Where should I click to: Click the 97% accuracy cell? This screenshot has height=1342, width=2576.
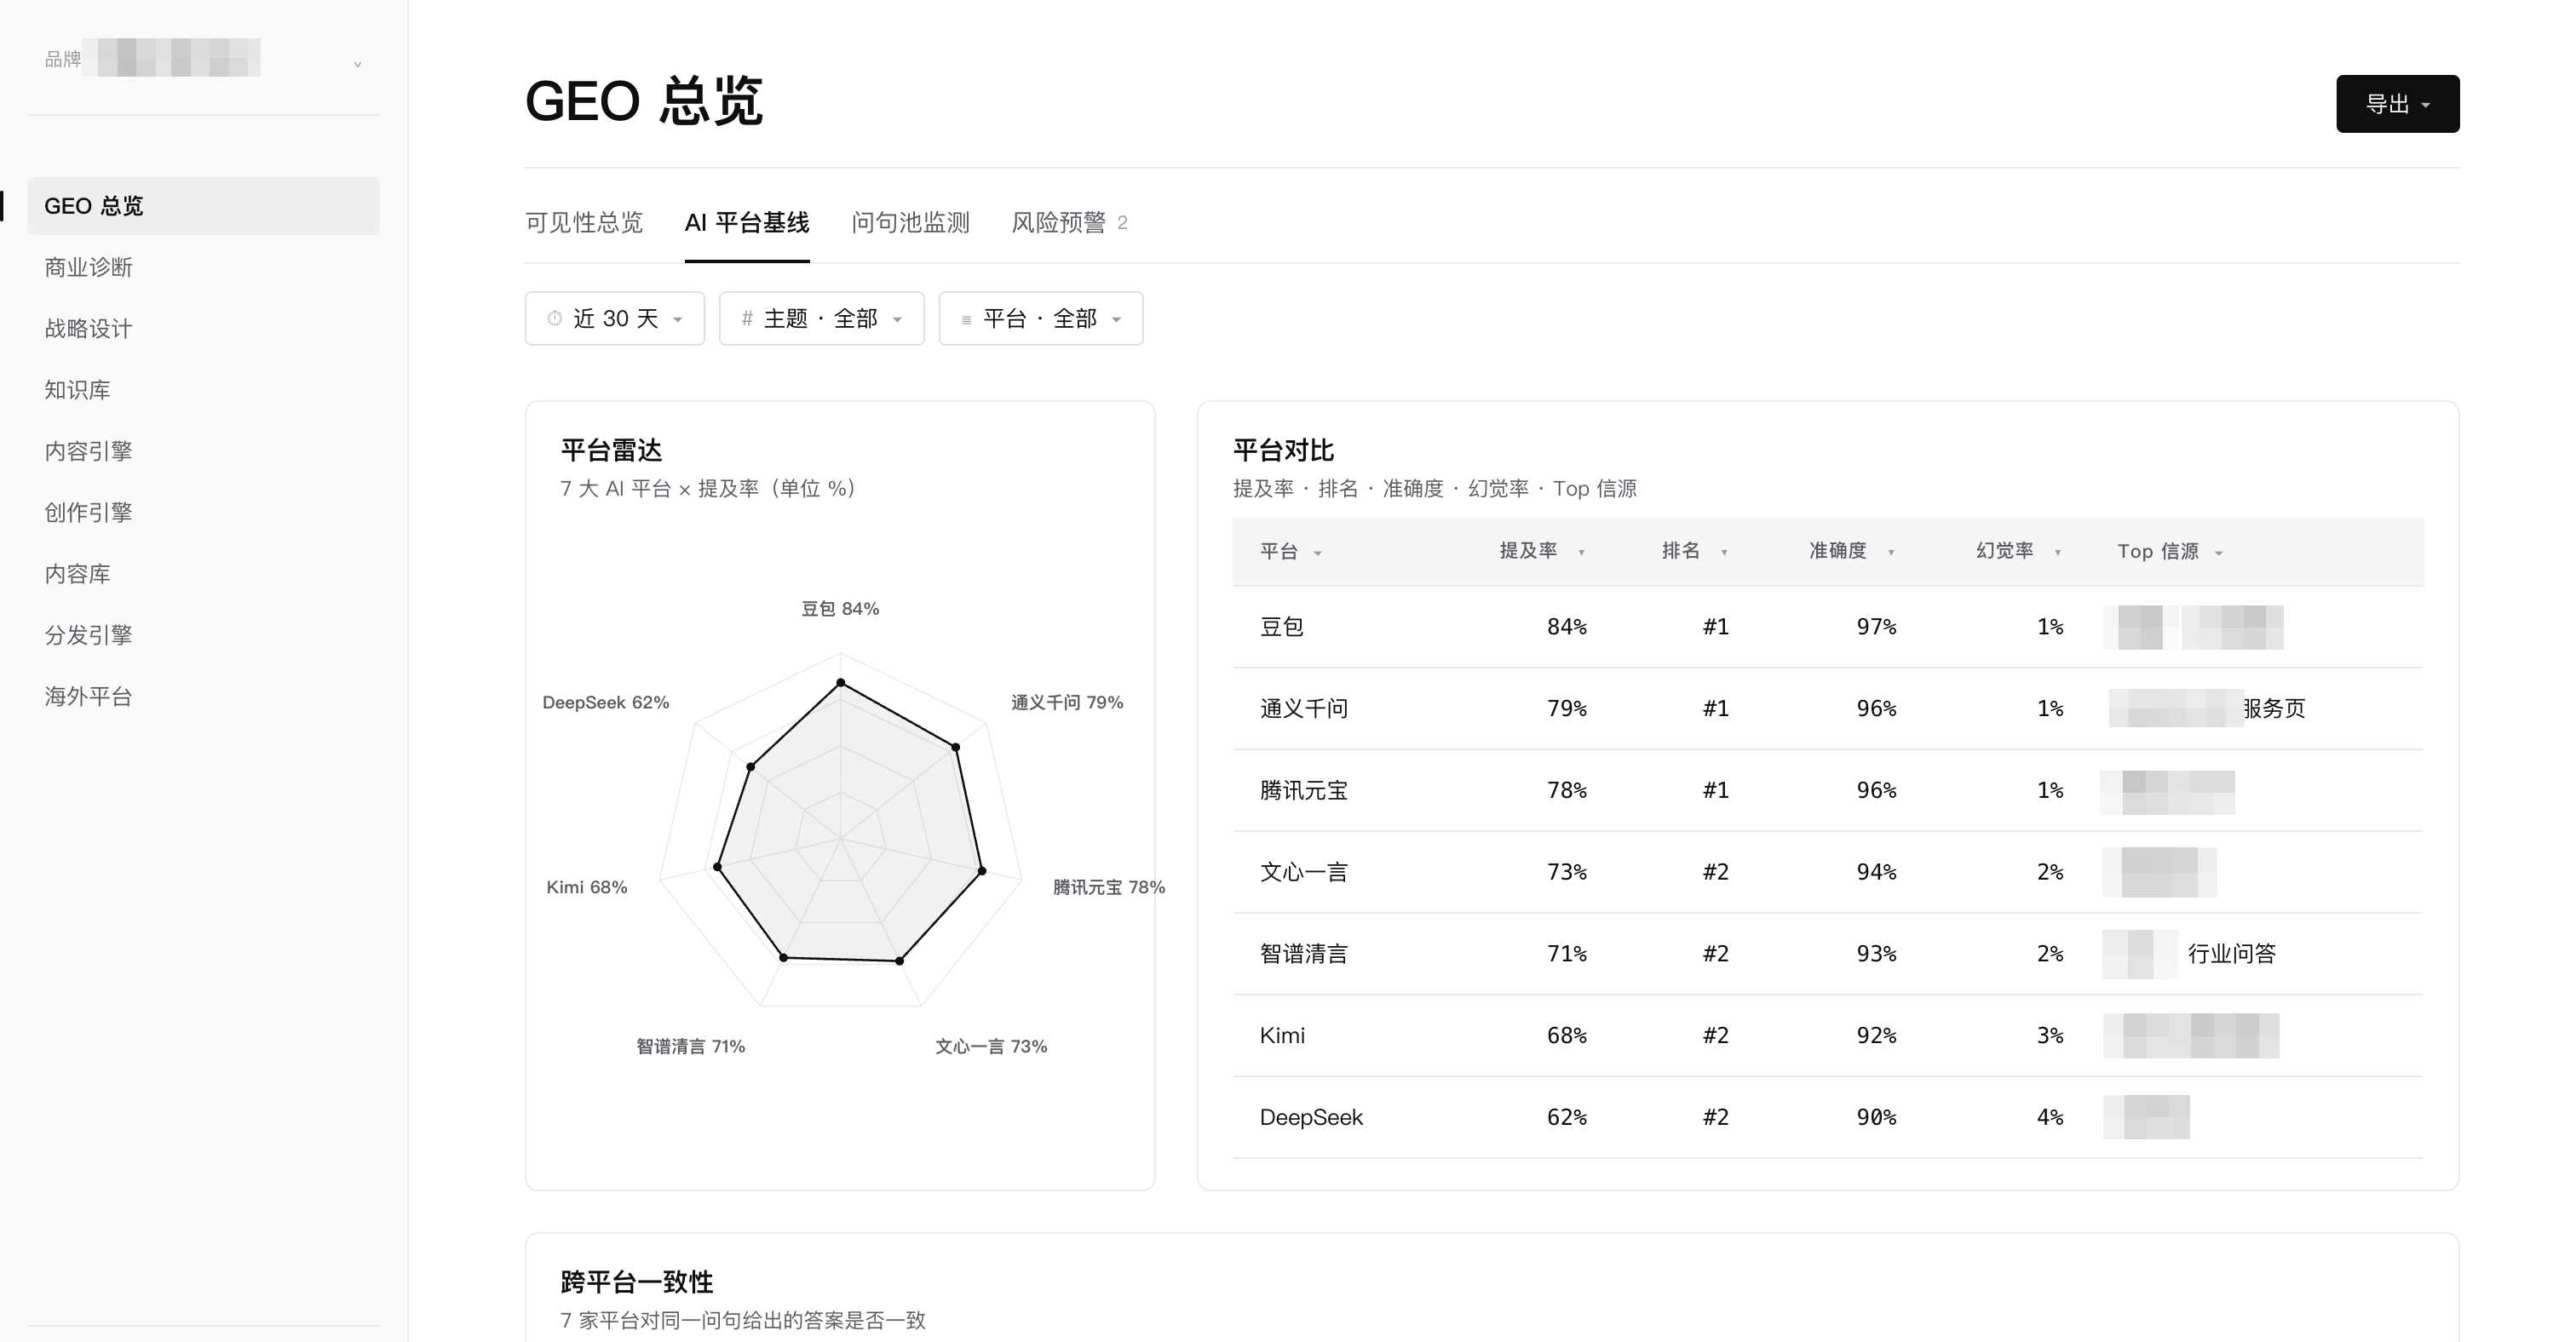[x=1877, y=628]
